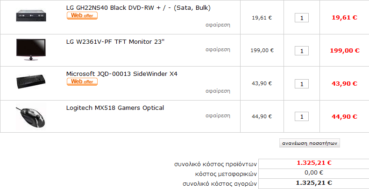Open the LG W2361V-PF TFT Monitor title

(115, 42)
